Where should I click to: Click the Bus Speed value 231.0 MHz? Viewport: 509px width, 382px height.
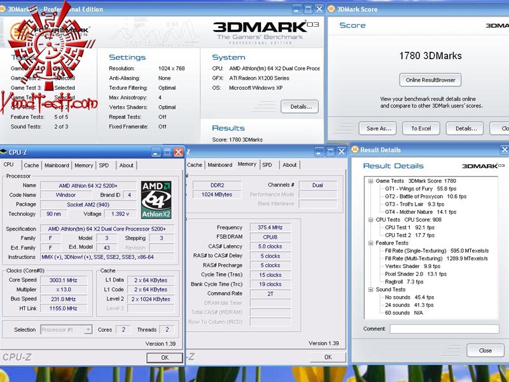64,299
